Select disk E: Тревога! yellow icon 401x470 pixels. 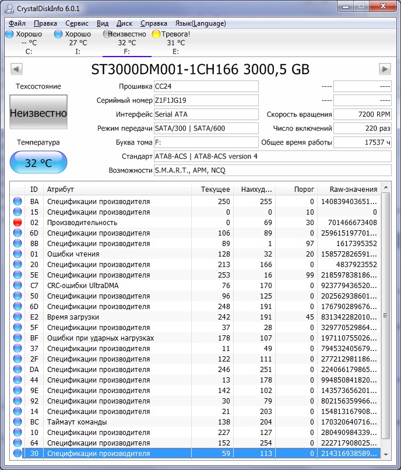pos(156,34)
